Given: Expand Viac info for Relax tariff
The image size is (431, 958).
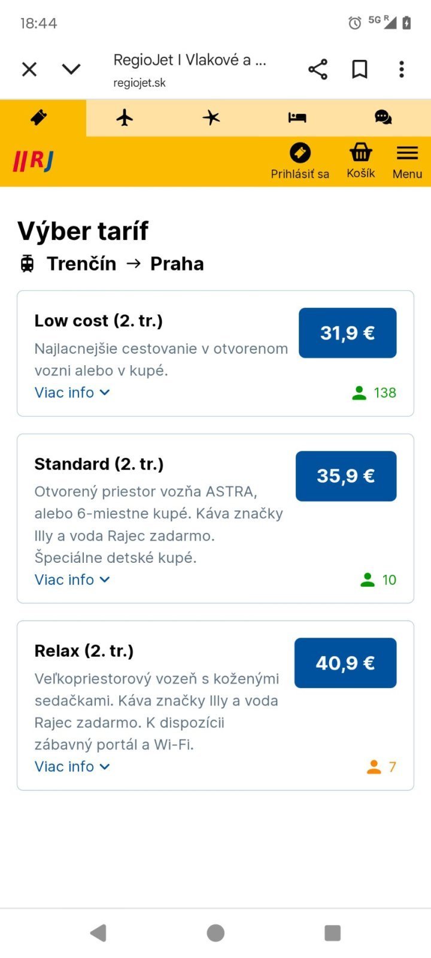Looking at the screenshot, I should 72,766.
